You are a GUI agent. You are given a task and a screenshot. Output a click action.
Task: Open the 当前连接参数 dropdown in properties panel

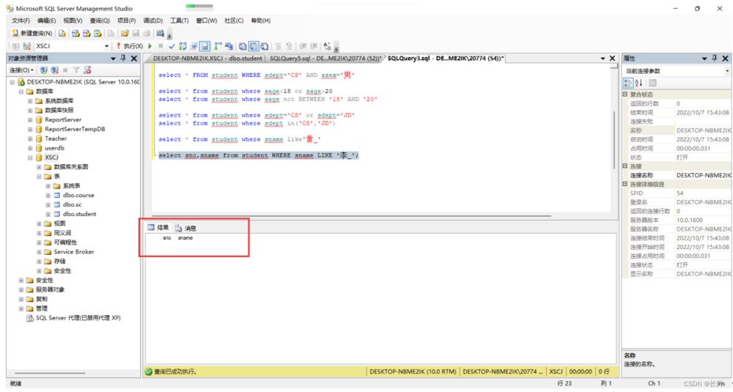click(727, 70)
